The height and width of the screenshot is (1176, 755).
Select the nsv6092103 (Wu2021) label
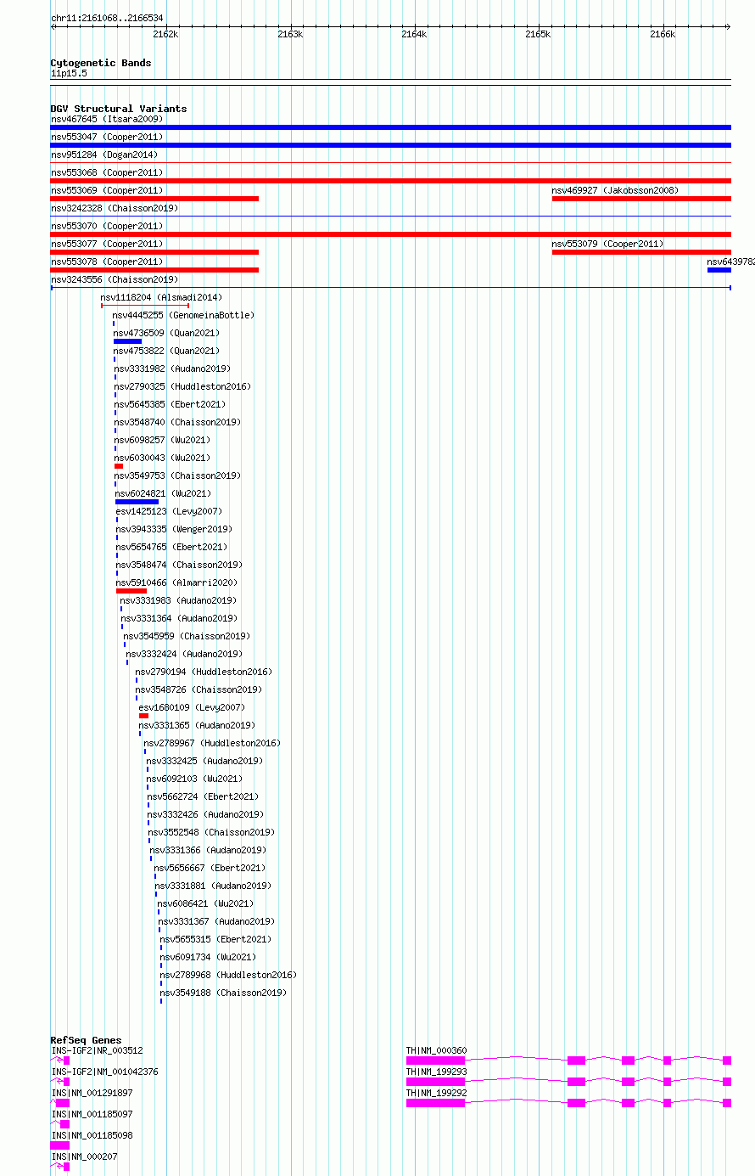[x=194, y=779]
